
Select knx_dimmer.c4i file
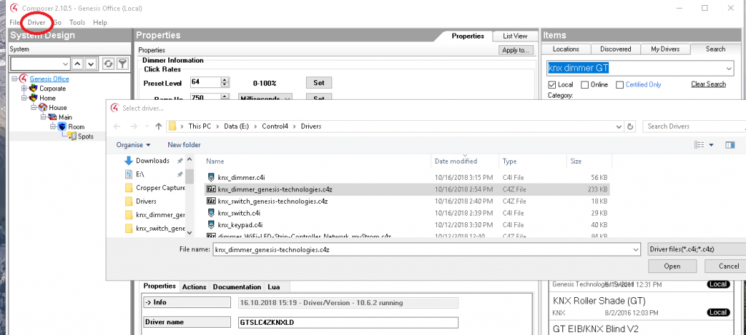click(240, 178)
